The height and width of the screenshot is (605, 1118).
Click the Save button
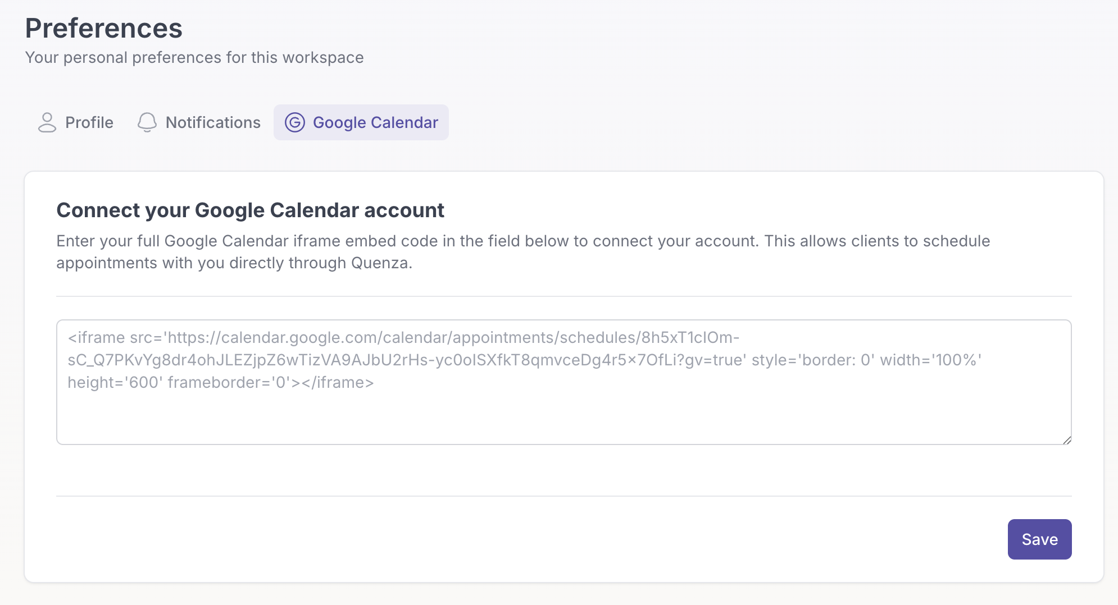pyautogui.click(x=1039, y=539)
